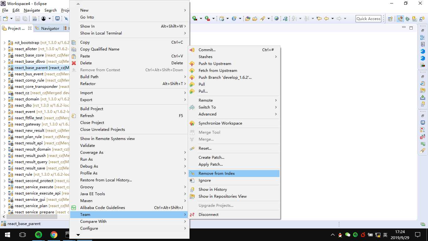
Task: Open Chrome from the Windows taskbar
Action: click(x=54, y=234)
